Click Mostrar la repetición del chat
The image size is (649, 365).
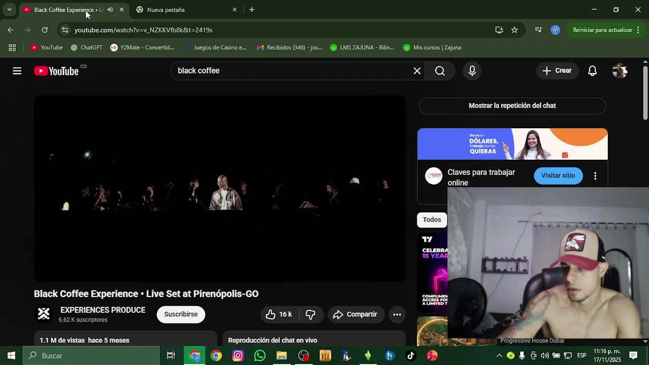(x=512, y=106)
